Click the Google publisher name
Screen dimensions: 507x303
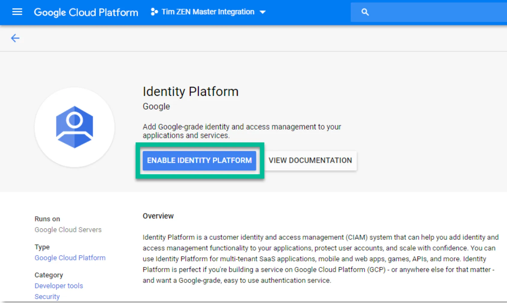coord(156,106)
